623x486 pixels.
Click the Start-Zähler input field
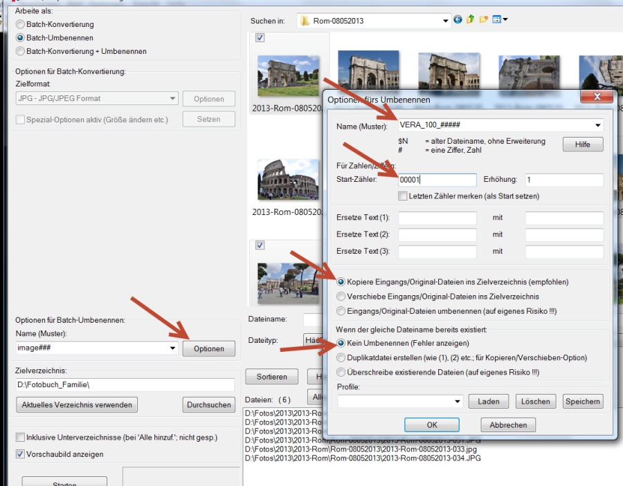click(x=437, y=180)
